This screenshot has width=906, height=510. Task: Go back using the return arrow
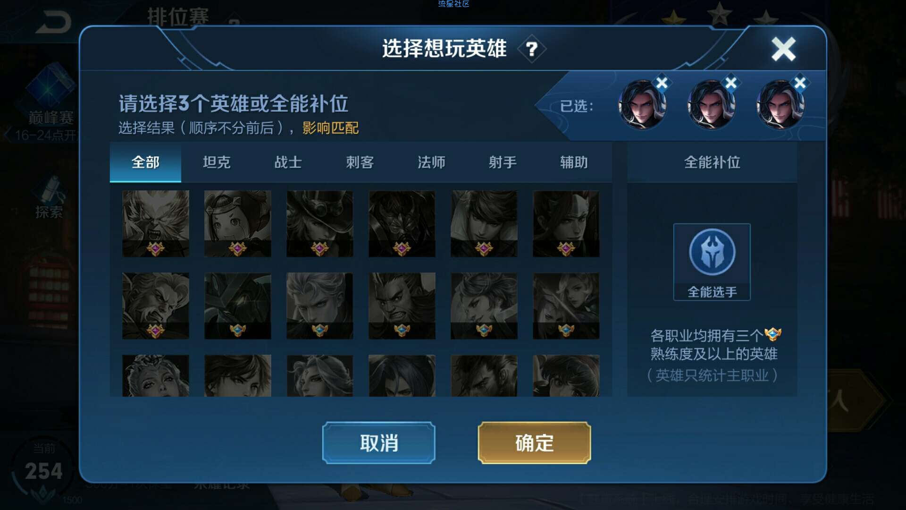pyautogui.click(x=54, y=22)
